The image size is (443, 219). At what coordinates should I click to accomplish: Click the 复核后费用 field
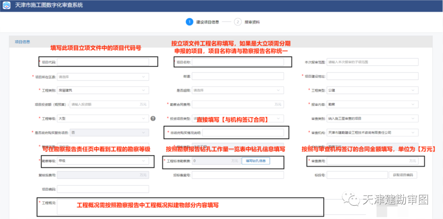click(x=103, y=175)
